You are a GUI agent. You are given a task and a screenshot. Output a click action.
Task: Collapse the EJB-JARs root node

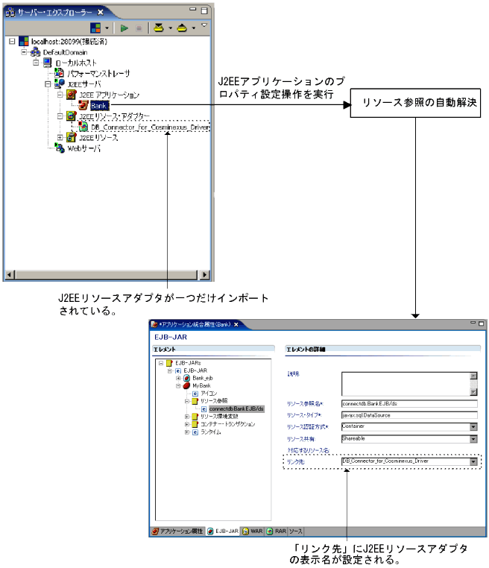tap(161, 363)
